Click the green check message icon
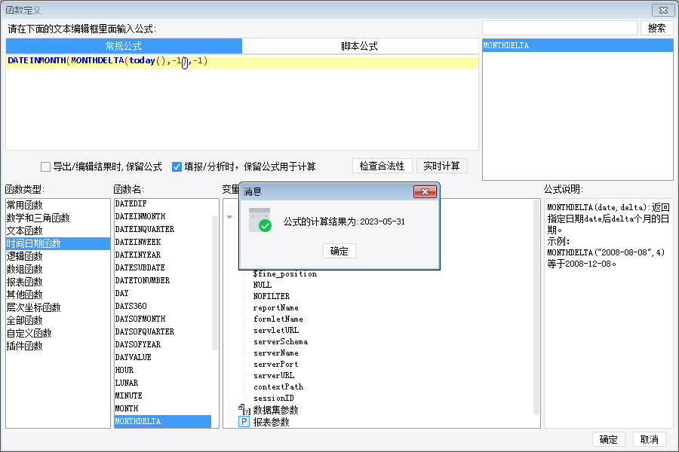Screen dimensions: 679x452 tap(260, 220)
